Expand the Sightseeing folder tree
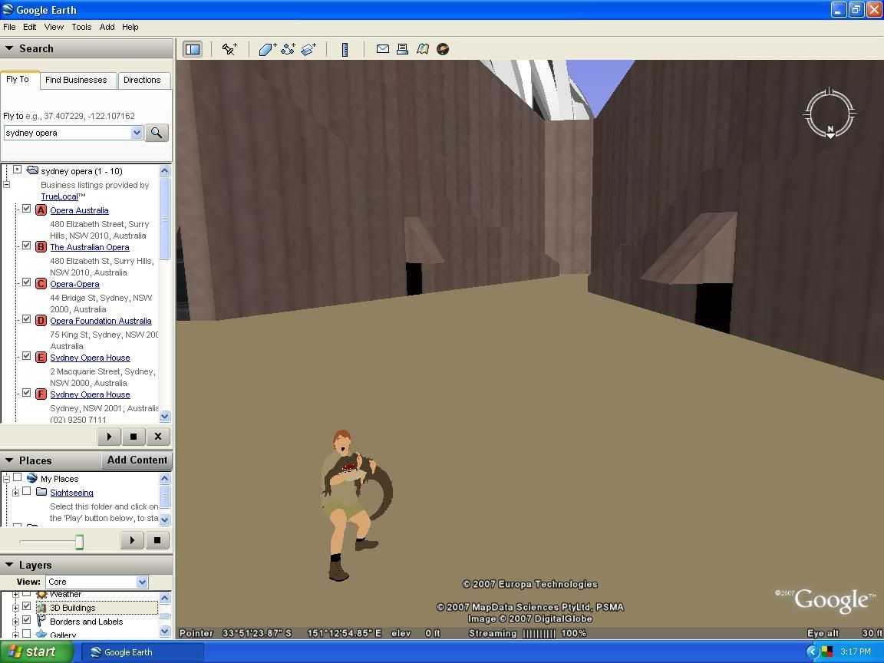Viewport: 884px width, 663px height. 16,493
